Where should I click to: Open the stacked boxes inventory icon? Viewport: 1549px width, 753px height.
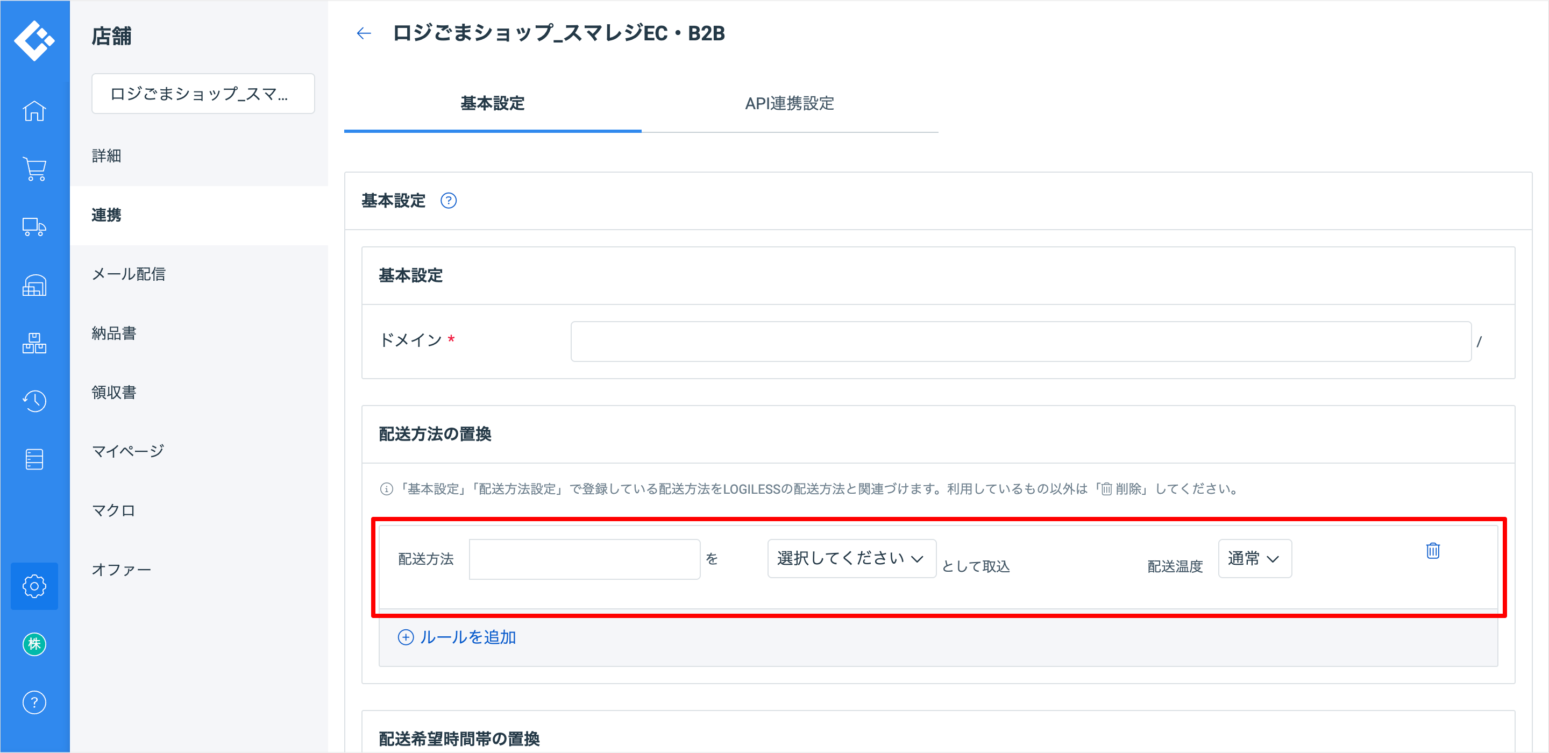pyautogui.click(x=34, y=343)
